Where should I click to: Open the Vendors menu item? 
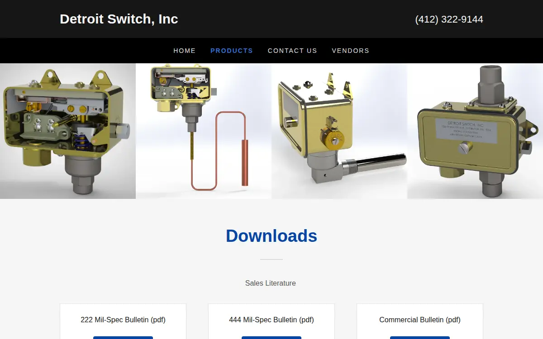point(351,51)
